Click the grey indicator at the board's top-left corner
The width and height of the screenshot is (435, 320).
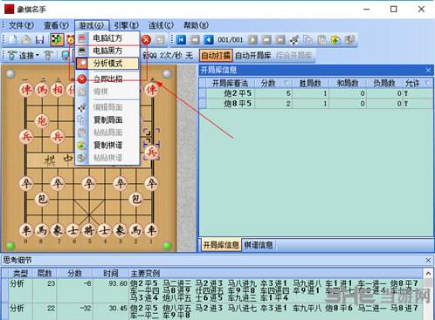pyautogui.click(x=10, y=74)
